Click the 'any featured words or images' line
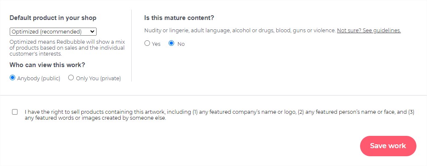The image size is (427, 166). 95,118
